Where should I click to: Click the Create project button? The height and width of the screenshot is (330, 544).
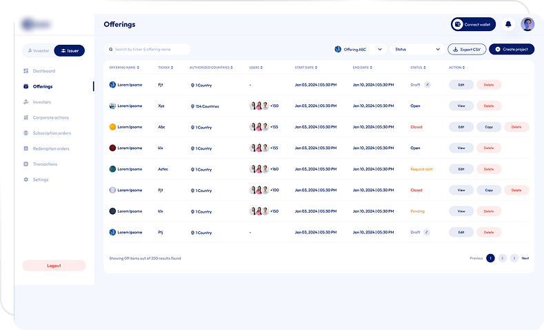pos(511,50)
